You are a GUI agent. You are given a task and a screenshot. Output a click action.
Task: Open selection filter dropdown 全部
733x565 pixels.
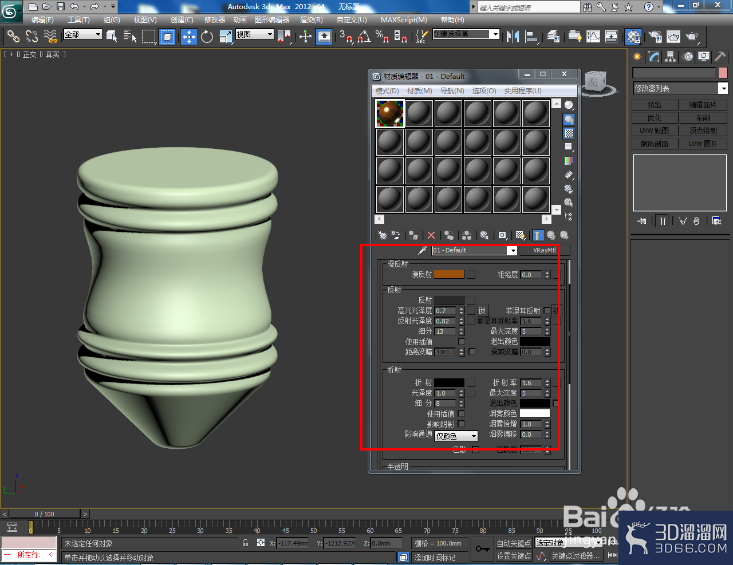pyautogui.click(x=83, y=34)
